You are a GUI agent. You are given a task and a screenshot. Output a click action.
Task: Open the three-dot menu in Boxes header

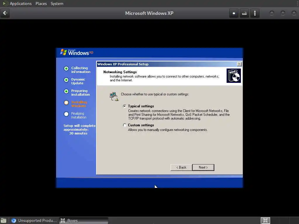coord(255,13)
